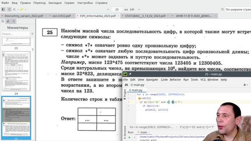Open the text selection tool dropdown arrow
Image resolution: width=251 pixels, height=141 pixels.
[x=18, y=9]
